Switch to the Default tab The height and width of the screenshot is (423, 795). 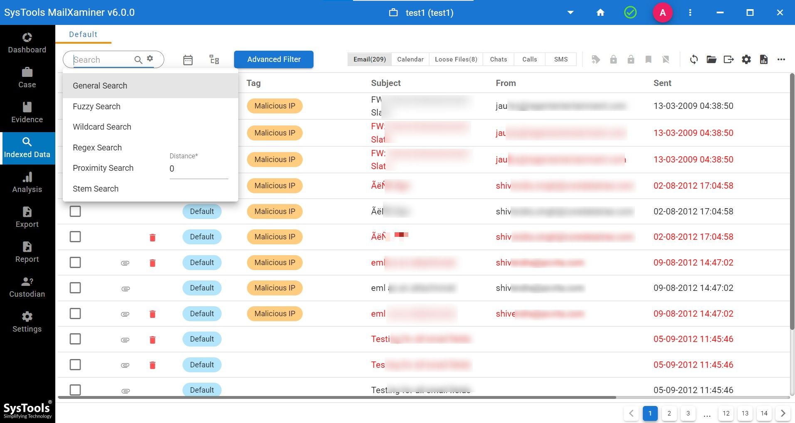(x=83, y=34)
